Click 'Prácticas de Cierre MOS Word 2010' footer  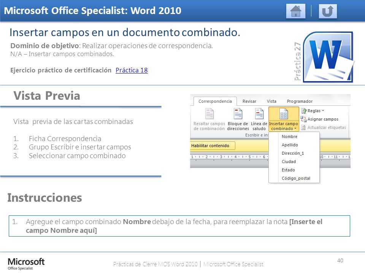point(155,264)
